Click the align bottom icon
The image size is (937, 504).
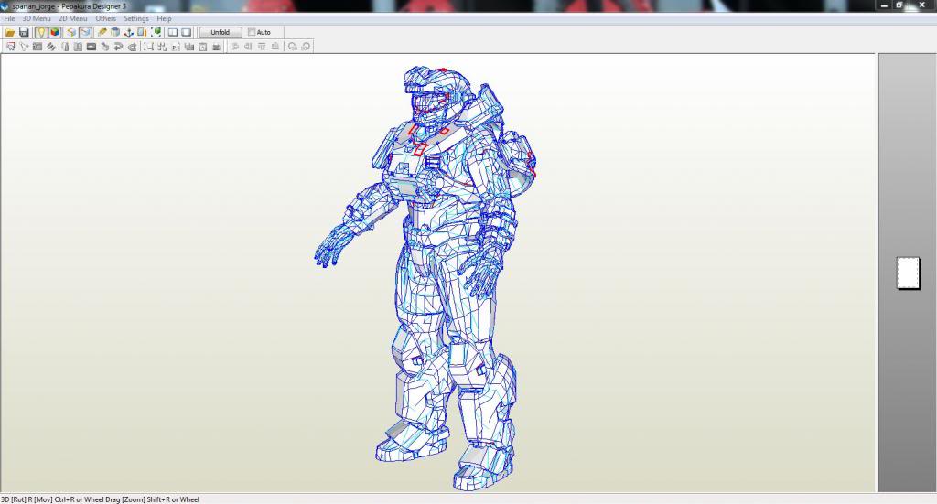tap(275, 47)
